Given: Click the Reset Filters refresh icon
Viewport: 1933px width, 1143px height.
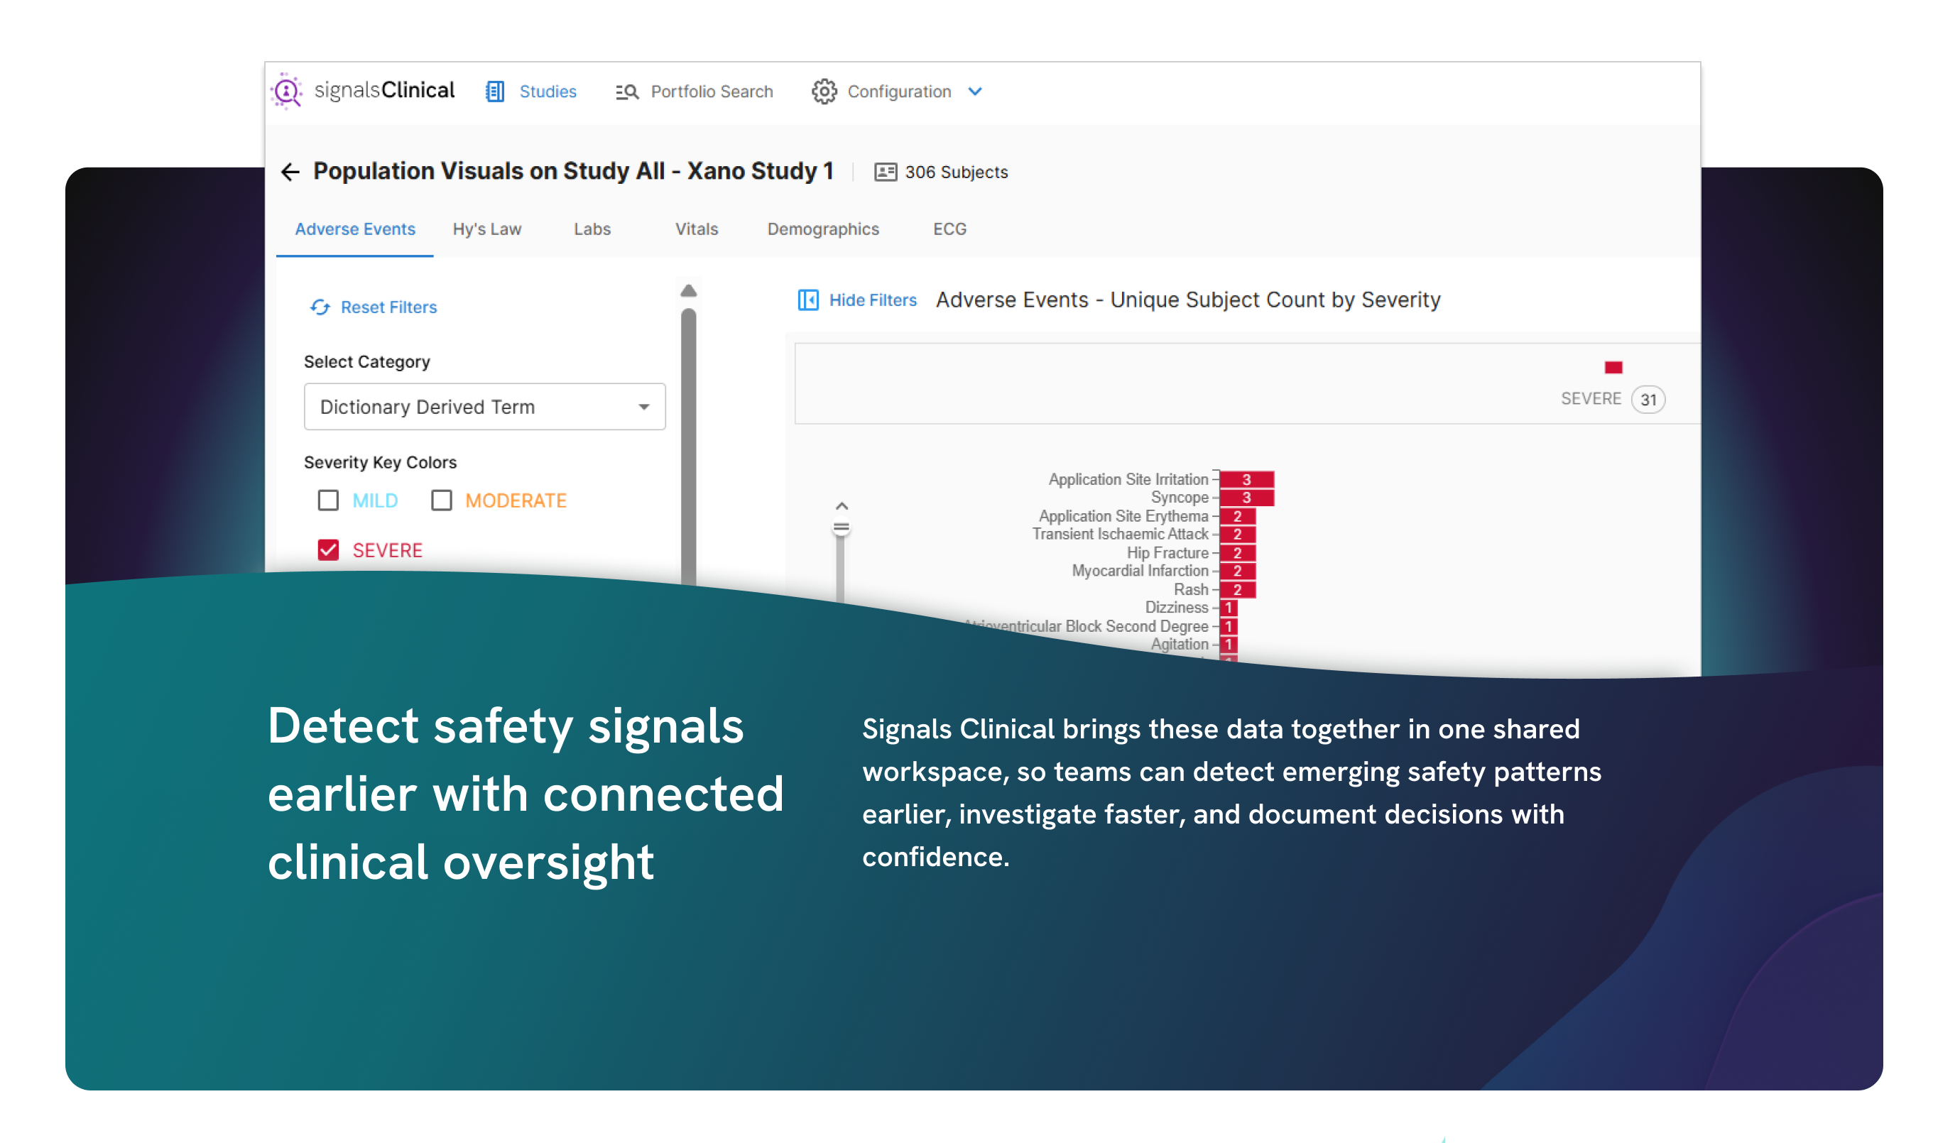Looking at the screenshot, I should point(320,307).
